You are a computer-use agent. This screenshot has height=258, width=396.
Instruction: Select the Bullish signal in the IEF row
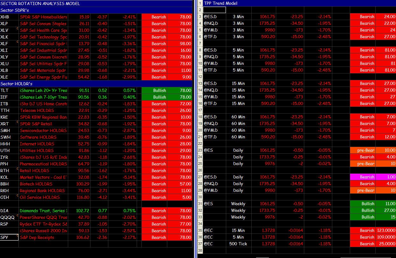[x=155, y=97]
